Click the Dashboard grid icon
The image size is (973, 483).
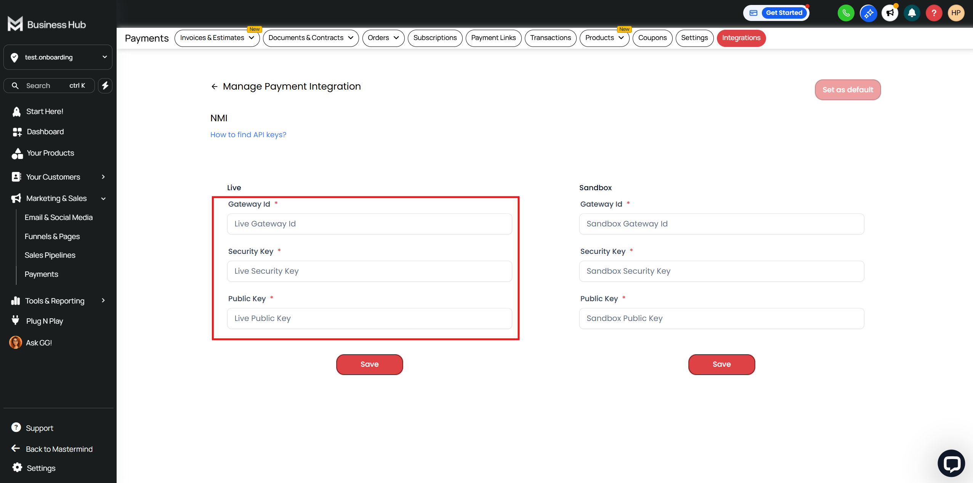tap(17, 132)
